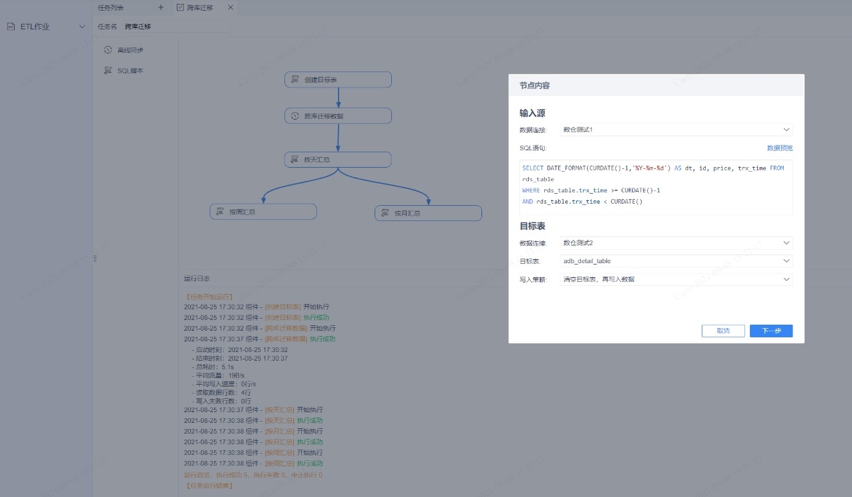Open the input source 数据连接 dropdown
Screen dimensions: 852x497
[x=676, y=130]
